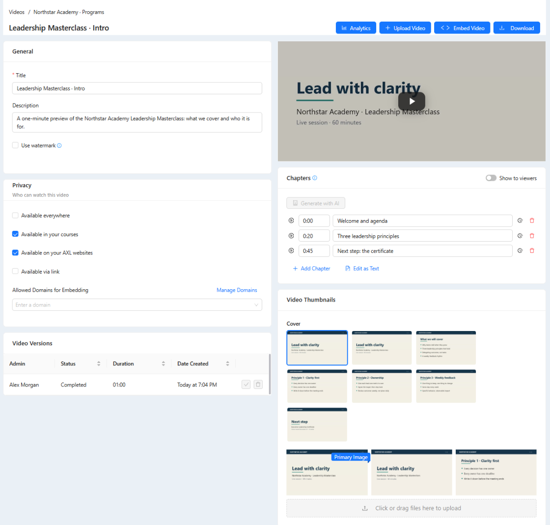Screen dimensions: 550x525
Task: Check Available everywhere option
Action: 15,215
